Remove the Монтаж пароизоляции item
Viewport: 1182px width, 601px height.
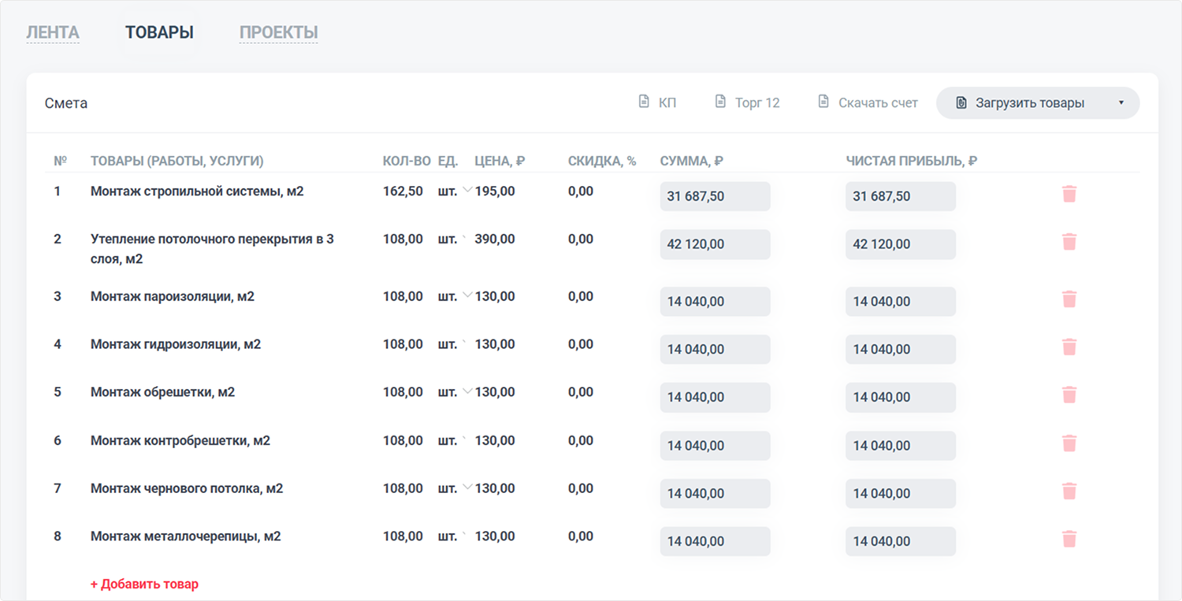click(x=1069, y=299)
